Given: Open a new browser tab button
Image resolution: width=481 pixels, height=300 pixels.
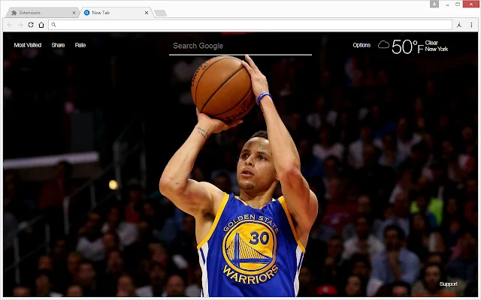Looking at the screenshot, I should [x=160, y=13].
